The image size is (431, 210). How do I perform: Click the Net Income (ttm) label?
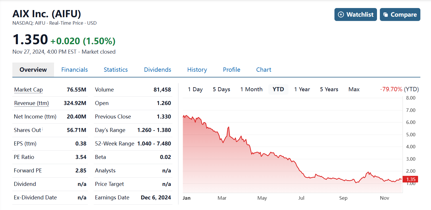tap(35, 117)
